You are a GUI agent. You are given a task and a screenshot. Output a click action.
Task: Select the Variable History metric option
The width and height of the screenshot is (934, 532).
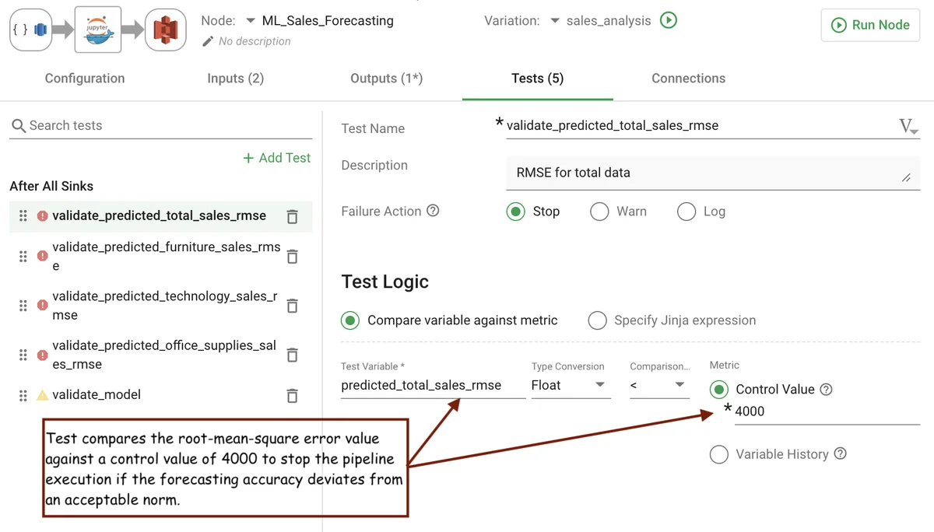point(719,454)
